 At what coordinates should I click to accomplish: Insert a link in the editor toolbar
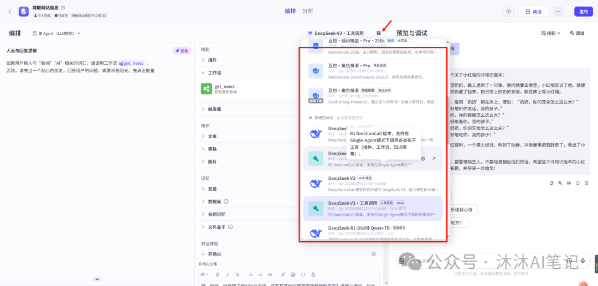(283, 274)
